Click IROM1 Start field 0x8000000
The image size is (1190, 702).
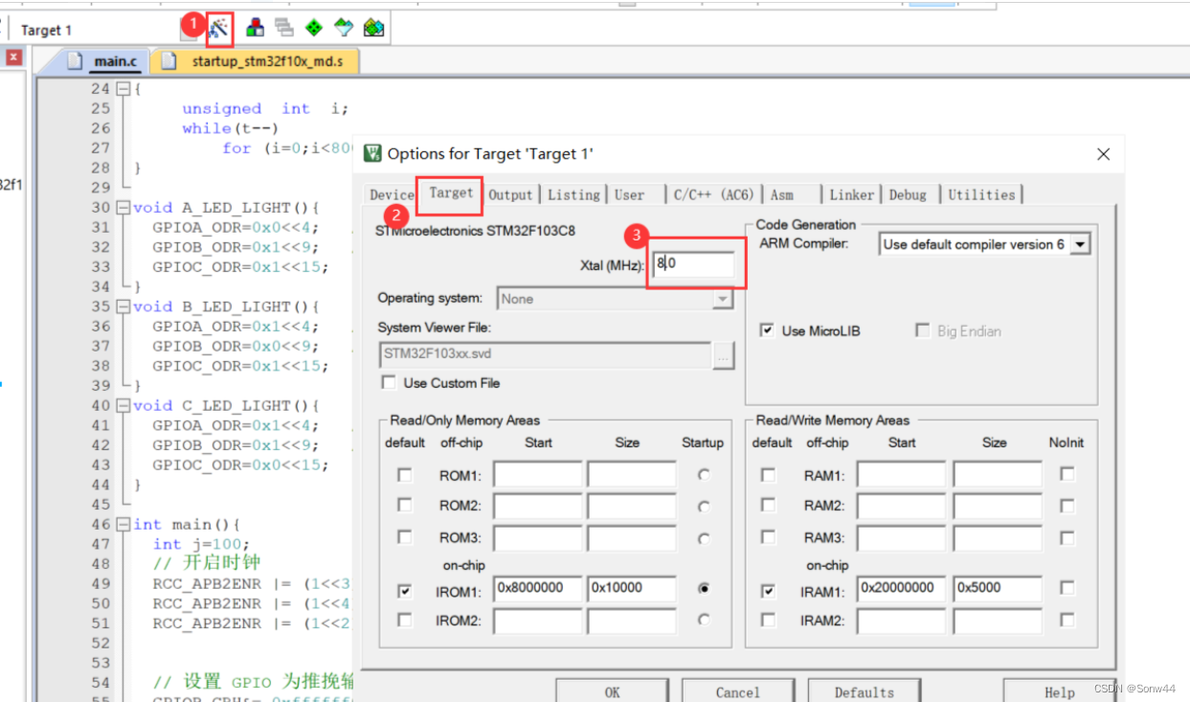(537, 588)
